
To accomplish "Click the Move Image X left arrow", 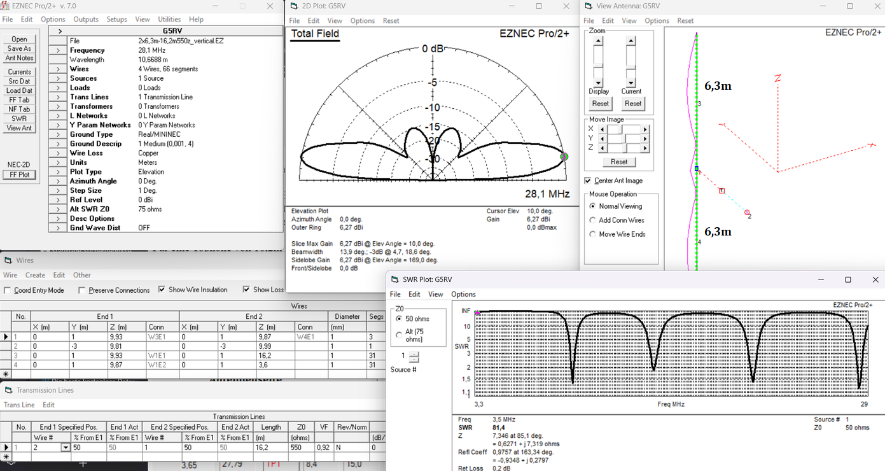I will 602,129.
